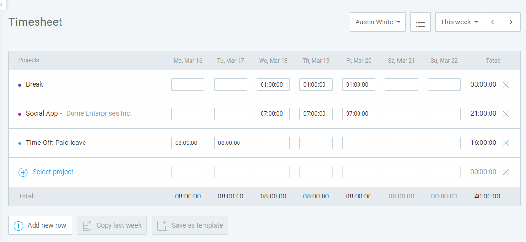526x242 pixels.
Task: Click empty Saturday field in Break row
Action: 401,85
